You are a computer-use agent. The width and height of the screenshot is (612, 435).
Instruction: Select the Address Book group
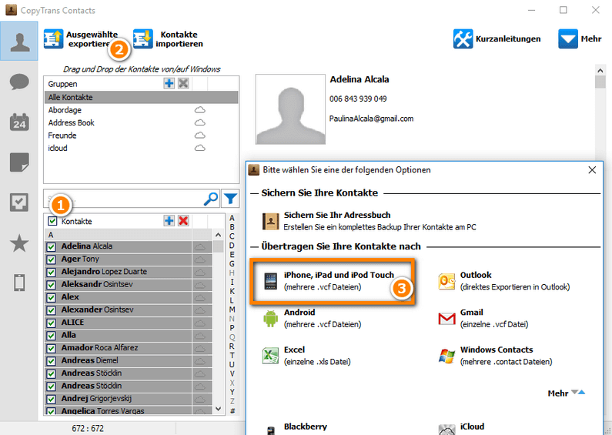click(x=141, y=122)
